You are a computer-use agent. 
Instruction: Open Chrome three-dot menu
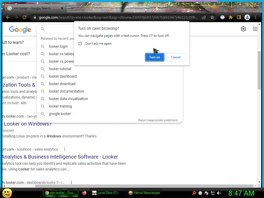[x=255, y=17]
